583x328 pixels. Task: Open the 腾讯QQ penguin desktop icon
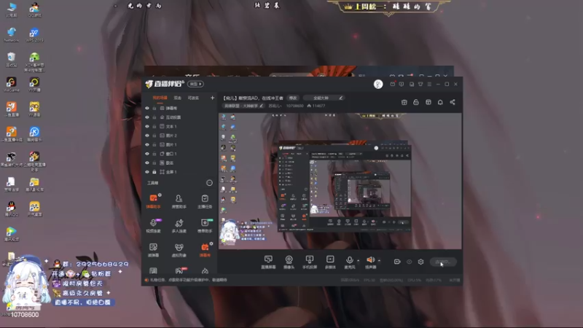pos(11,209)
